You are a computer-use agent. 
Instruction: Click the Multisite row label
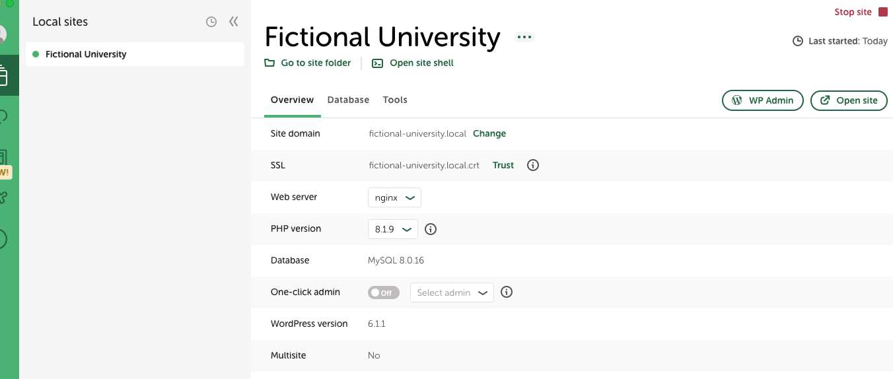(x=289, y=355)
